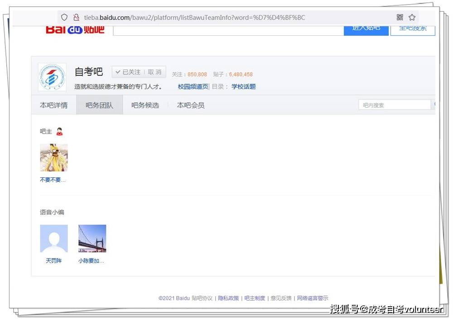Click the tracking protection shield icon

click(x=63, y=17)
